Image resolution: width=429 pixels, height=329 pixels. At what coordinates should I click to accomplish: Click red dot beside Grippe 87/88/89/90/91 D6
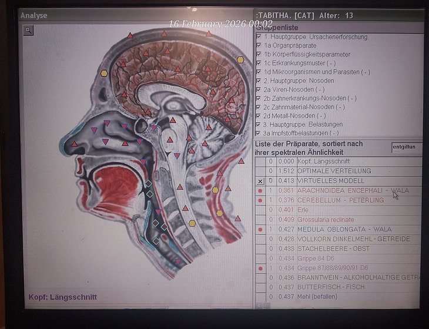[260, 268]
